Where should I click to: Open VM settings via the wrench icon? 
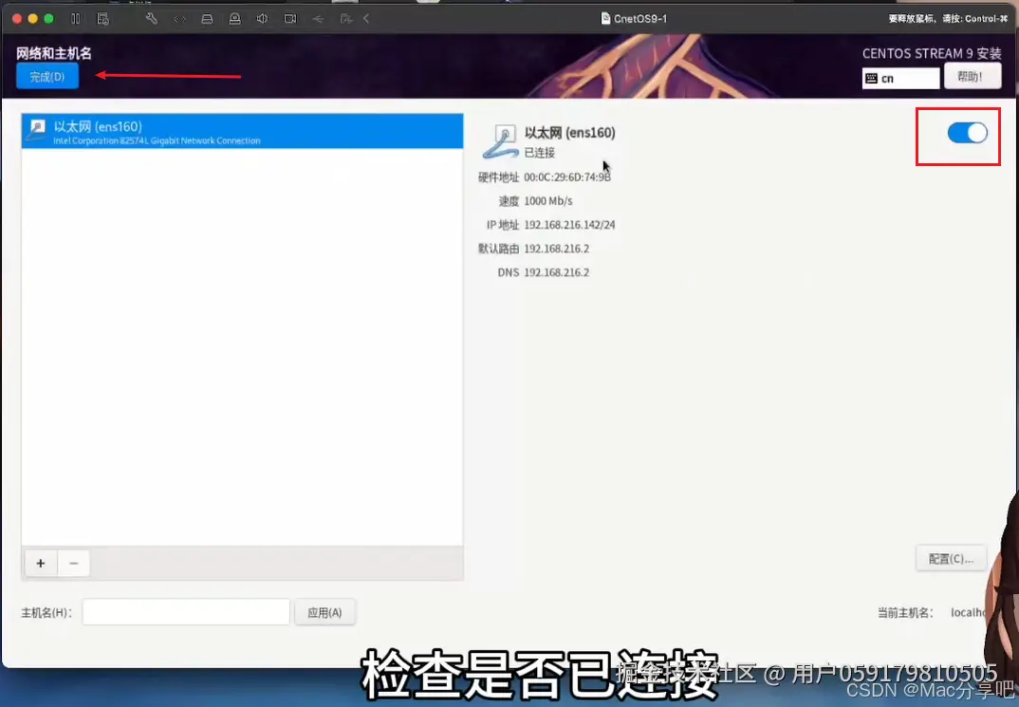[x=151, y=18]
